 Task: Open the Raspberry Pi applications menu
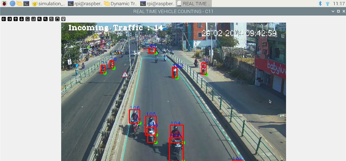point(4,4)
